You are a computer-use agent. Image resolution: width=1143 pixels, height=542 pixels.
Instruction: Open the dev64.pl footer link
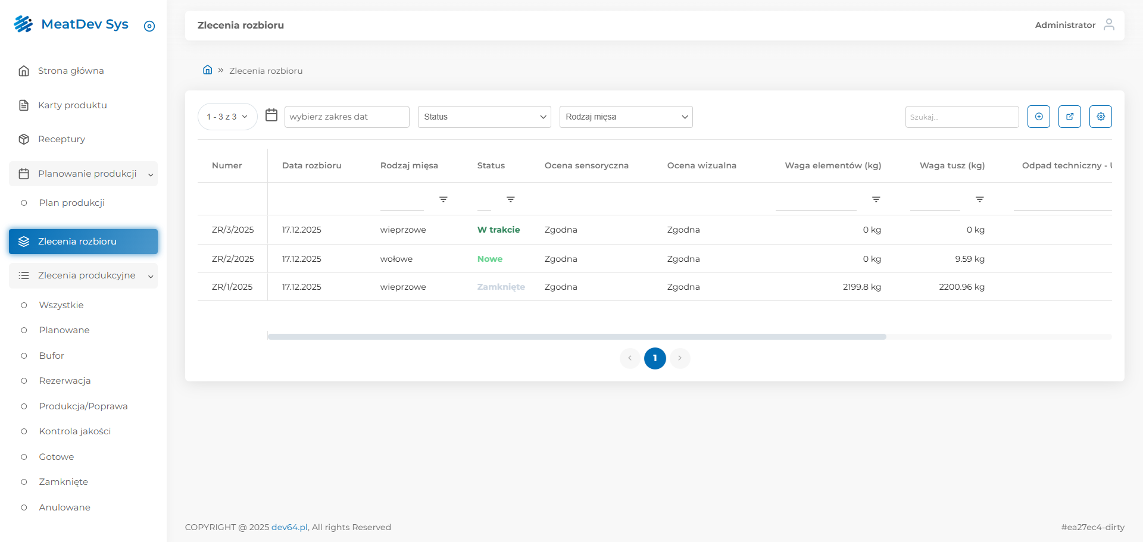coord(289,527)
